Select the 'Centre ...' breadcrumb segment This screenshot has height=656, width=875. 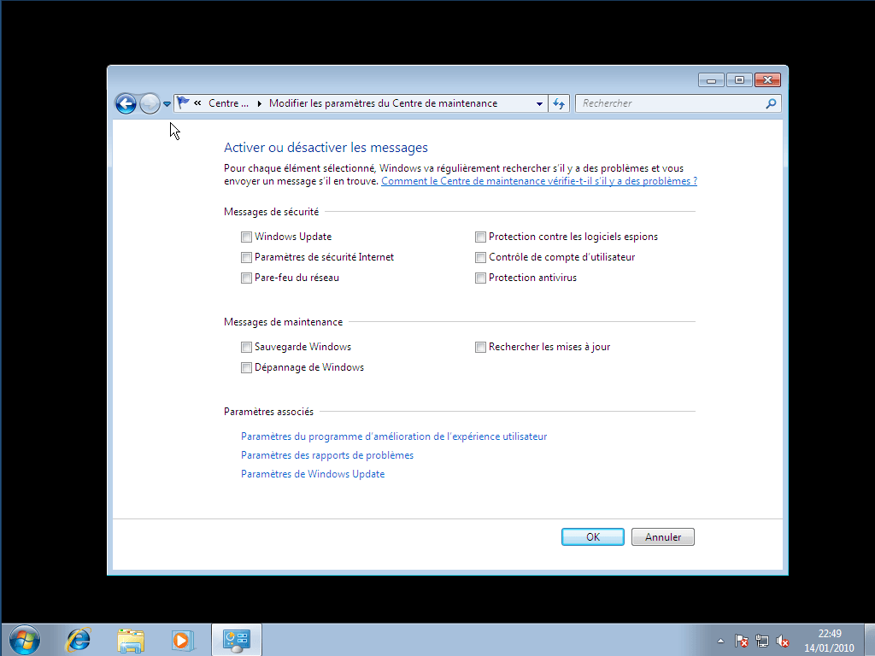(x=228, y=103)
